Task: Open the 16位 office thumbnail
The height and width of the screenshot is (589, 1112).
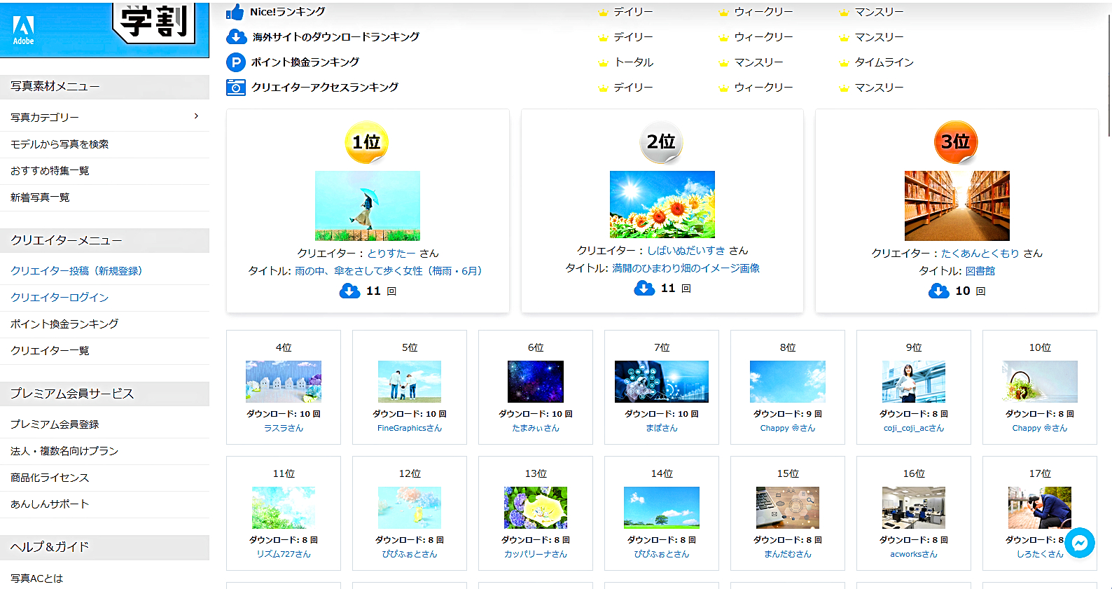Action: pyautogui.click(x=914, y=508)
